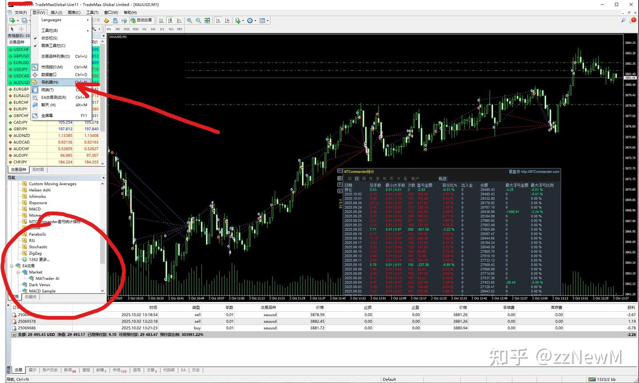639x383 pixels.
Task: Click the zoom in magnifier icon
Action: click(189, 20)
